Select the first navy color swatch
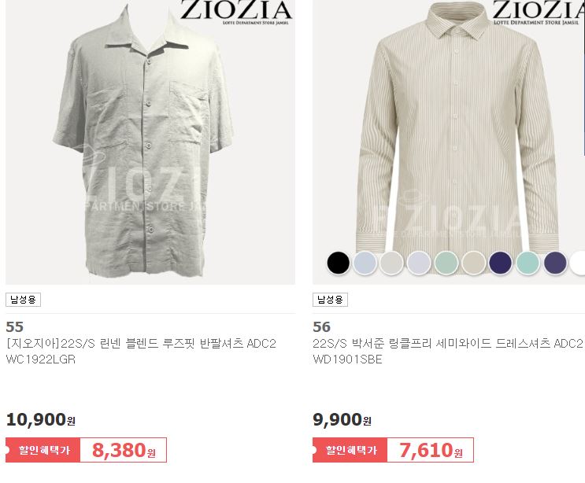Screen dimensions: 585x483 tap(501, 263)
